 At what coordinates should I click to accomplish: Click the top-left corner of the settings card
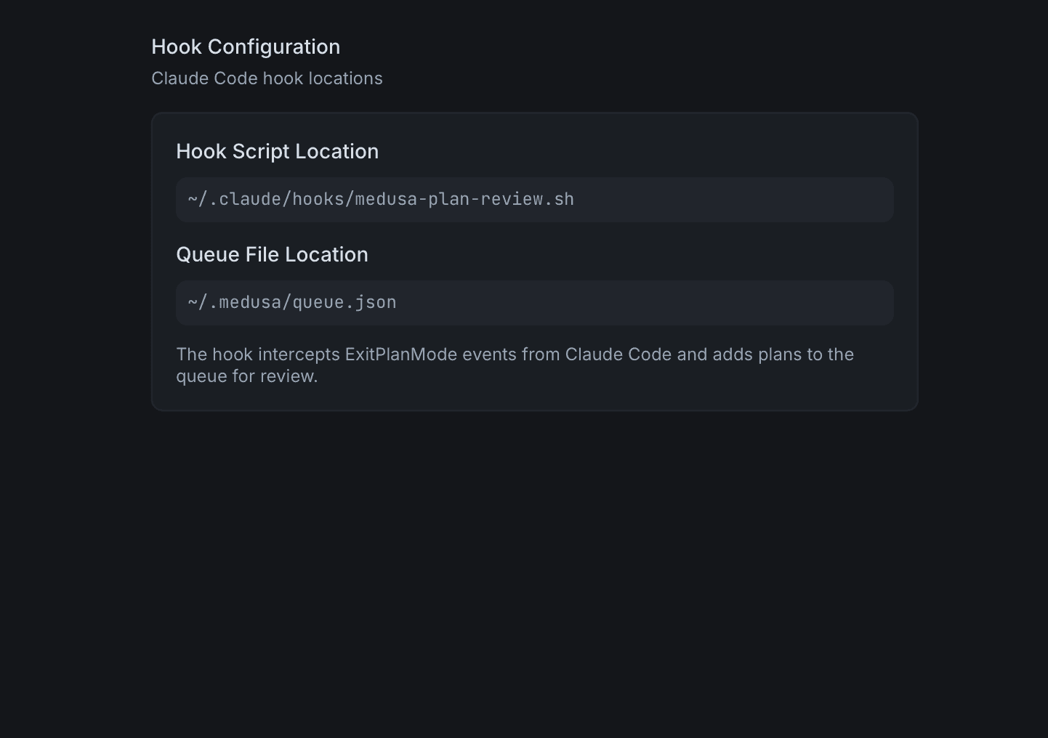(x=154, y=115)
